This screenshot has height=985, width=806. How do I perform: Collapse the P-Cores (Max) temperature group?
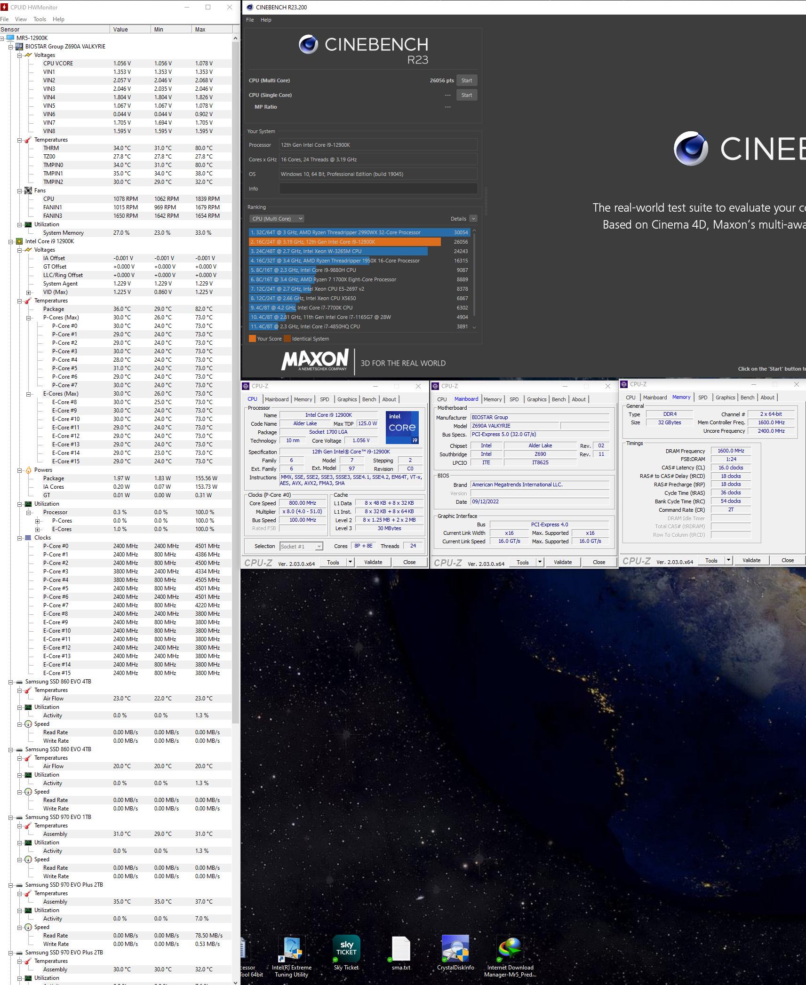(29, 318)
